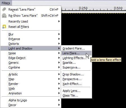This screenshot has height=108, width=126.
Task: Select Apply Lens... filter
Action: (76, 91)
